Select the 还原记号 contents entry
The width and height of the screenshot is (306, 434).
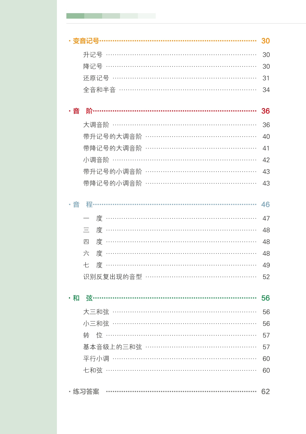pyautogui.click(x=96, y=78)
